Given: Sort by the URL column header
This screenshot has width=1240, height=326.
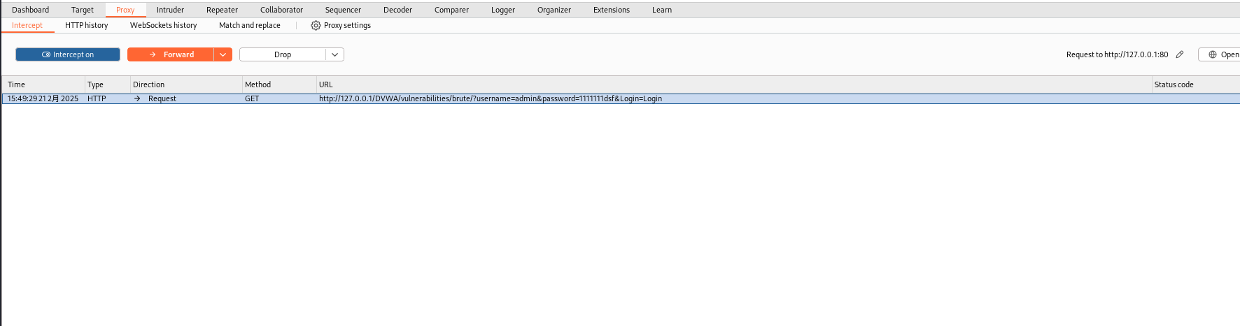Looking at the screenshot, I should click(x=733, y=84).
